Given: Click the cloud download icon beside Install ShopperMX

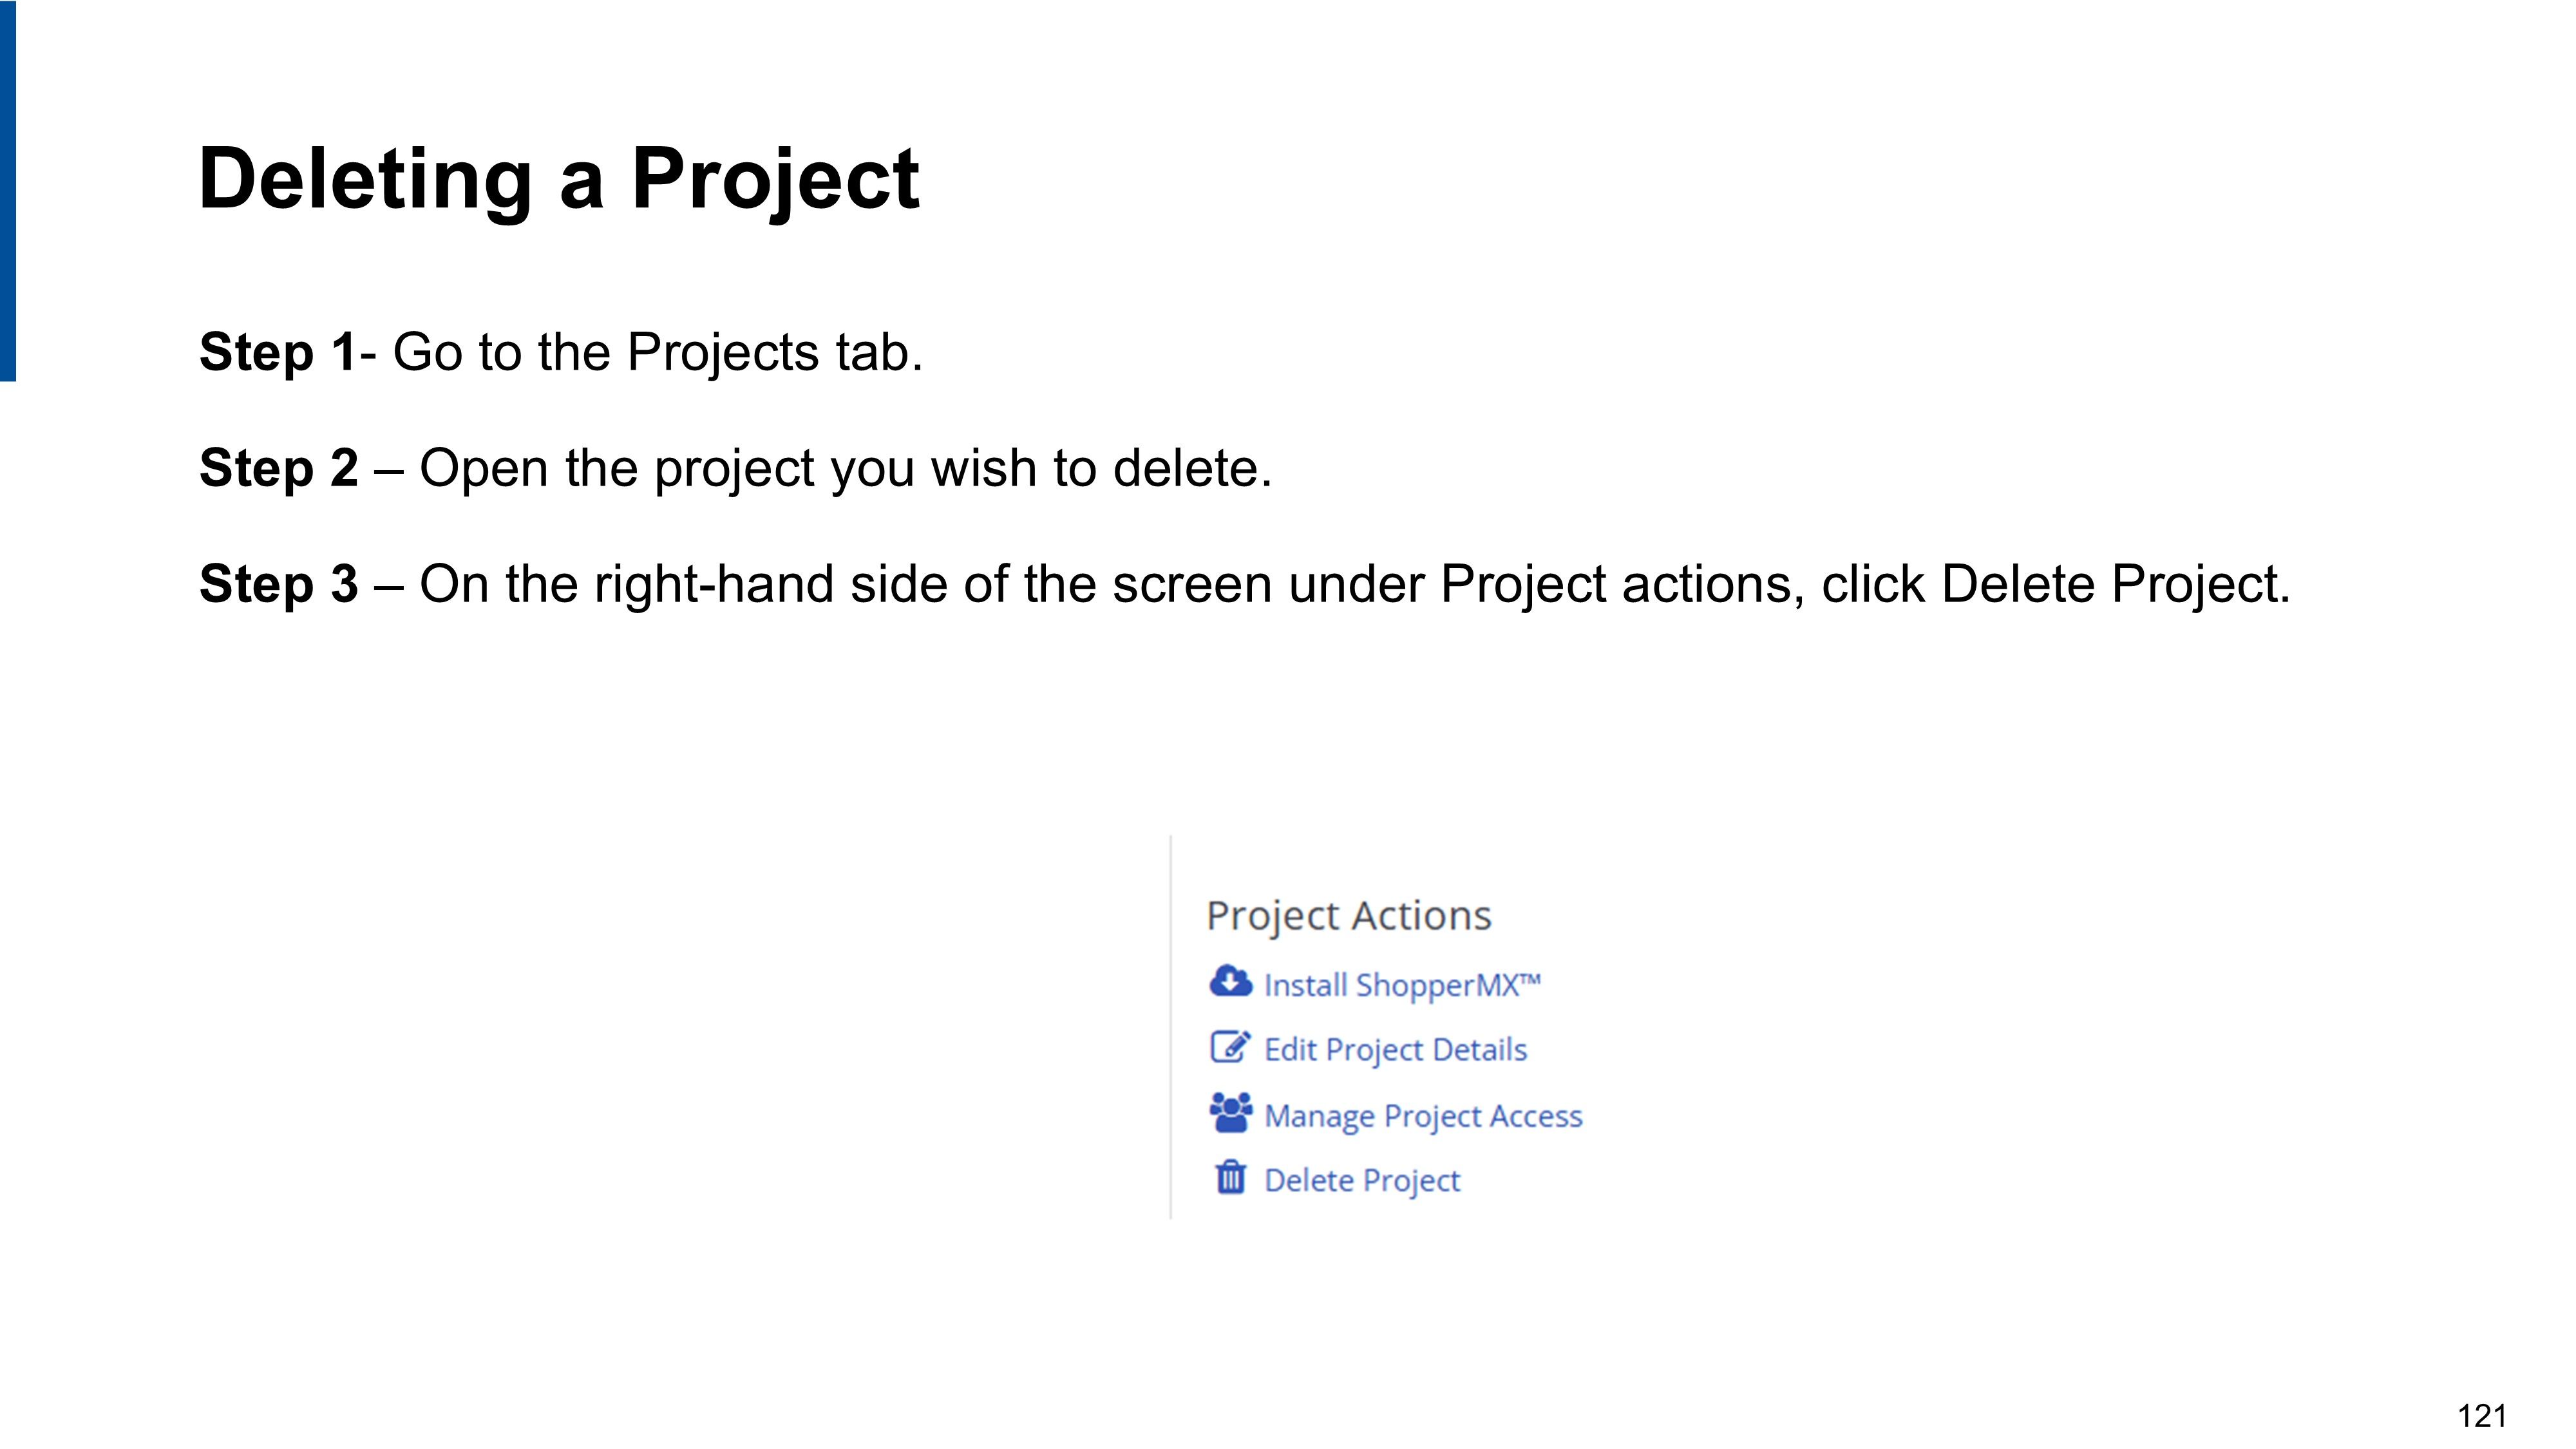Looking at the screenshot, I should click(x=1229, y=982).
